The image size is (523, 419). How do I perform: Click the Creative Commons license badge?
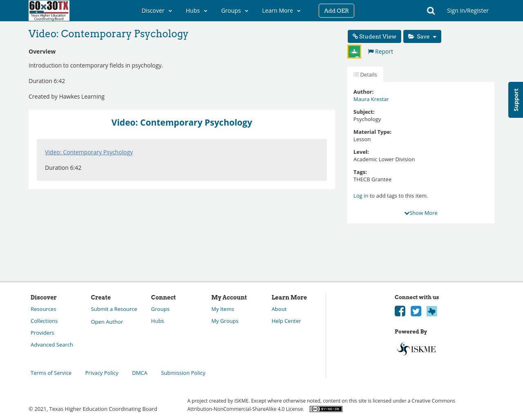click(x=326, y=409)
